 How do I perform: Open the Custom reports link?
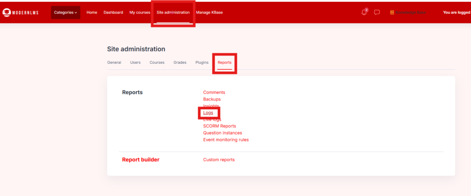[x=219, y=160]
